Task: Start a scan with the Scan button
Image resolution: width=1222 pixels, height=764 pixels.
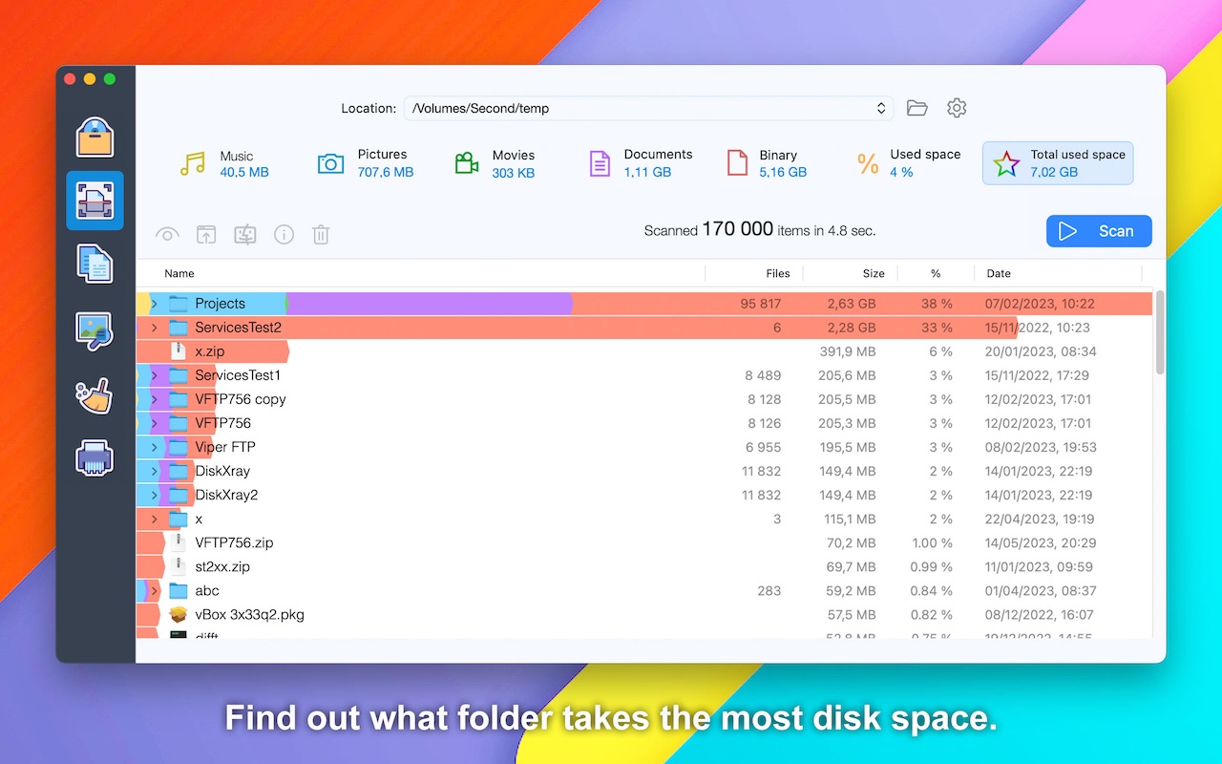Action: 1099,231
